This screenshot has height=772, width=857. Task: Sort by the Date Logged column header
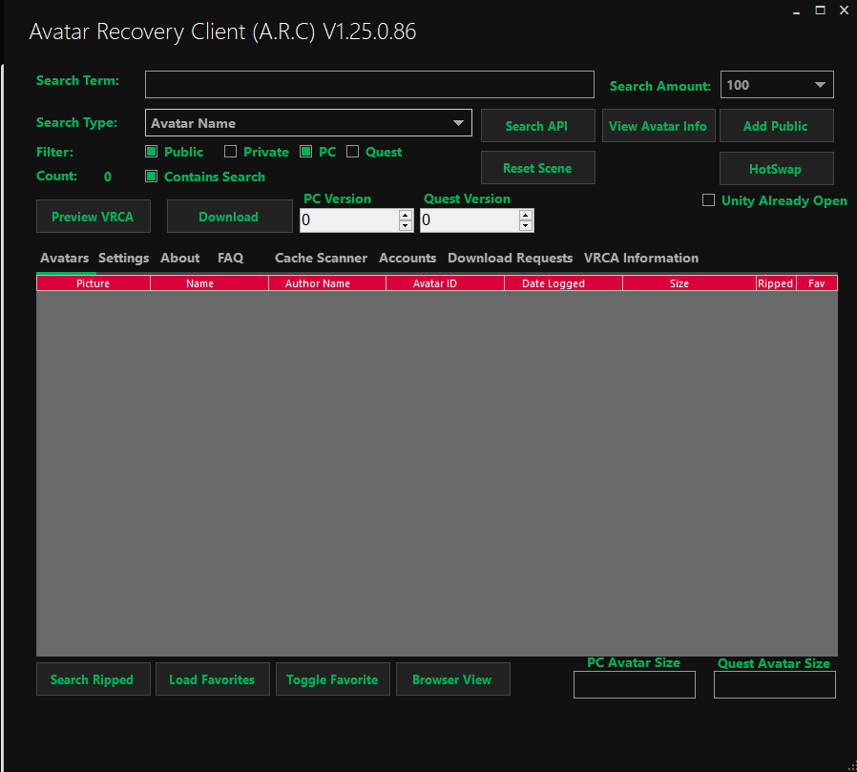(563, 283)
